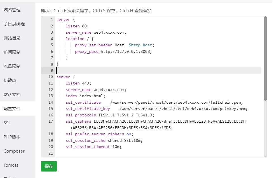273x178 pixels.
Task: Go to the PHP版本 tab
Action: pos(12,137)
